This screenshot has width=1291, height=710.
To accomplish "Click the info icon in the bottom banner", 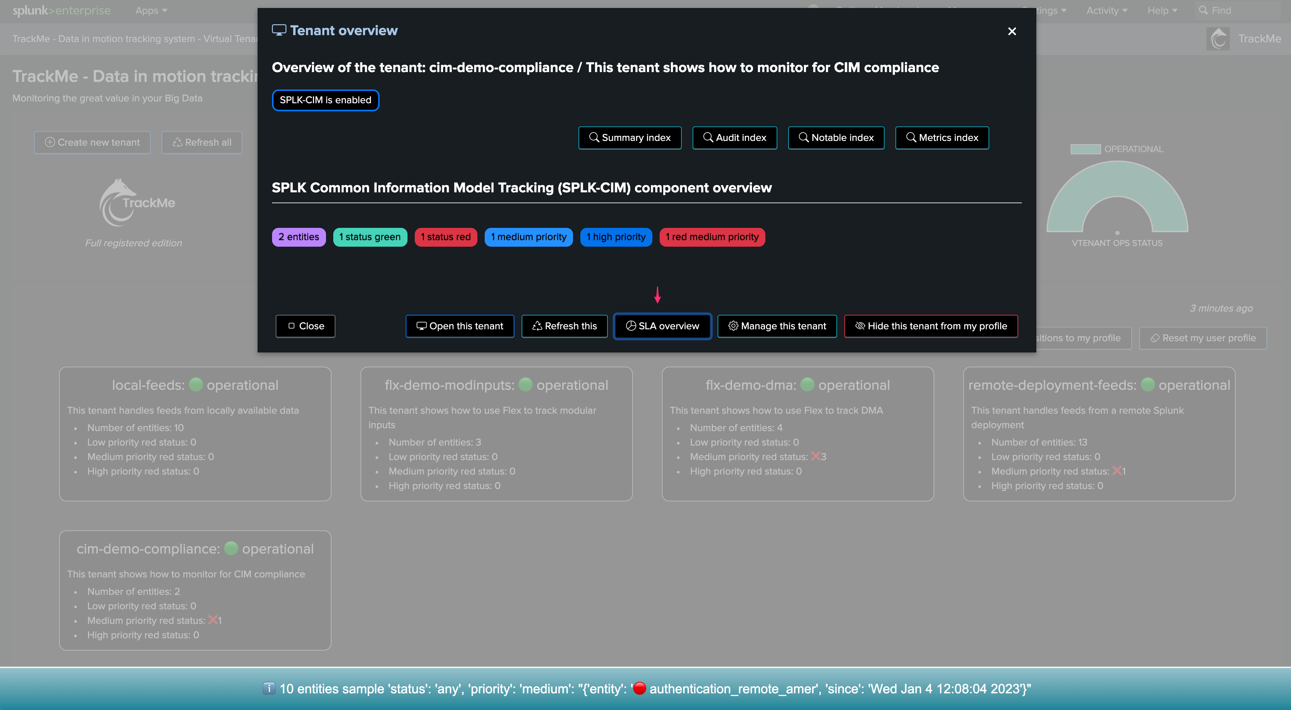I will point(269,689).
